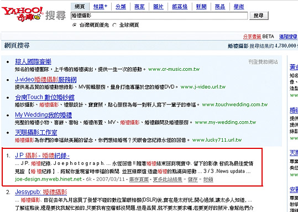Click the 網頁搜尋 heading text

(x=17, y=46)
